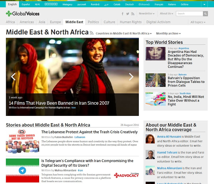Open the About Us dropdown
This screenshot has height=184, width=214.
[167, 13]
